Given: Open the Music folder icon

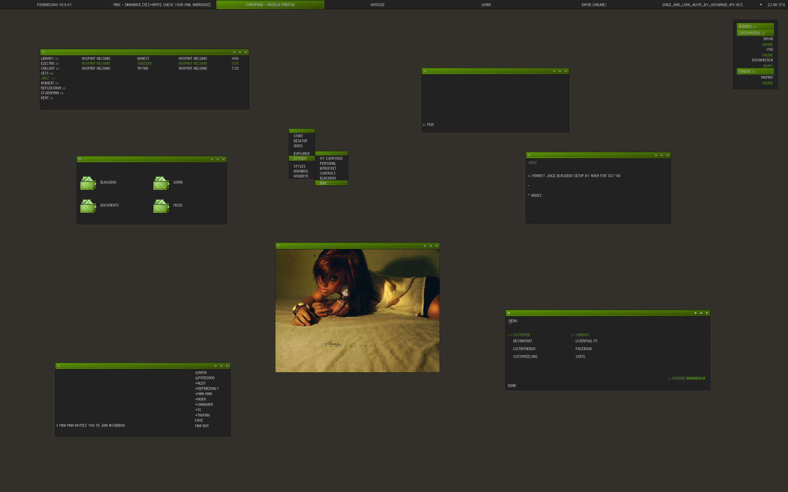Looking at the screenshot, I should tap(161, 206).
